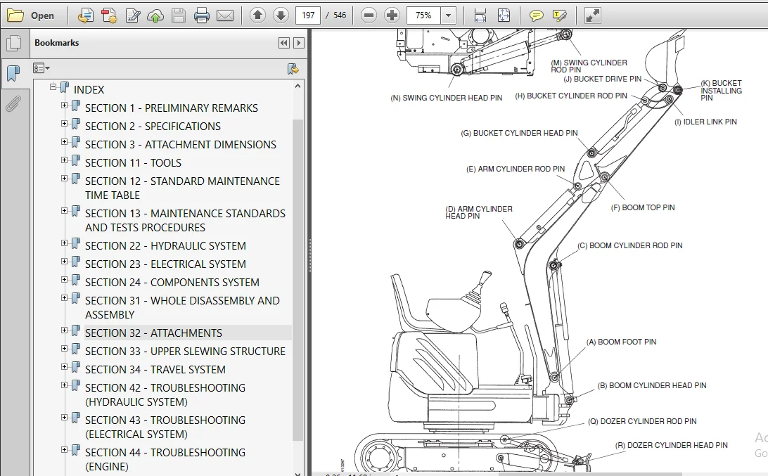
Task: Select SECTION 32 - ATTACHMENTS bookmark
Action: (153, 333)
